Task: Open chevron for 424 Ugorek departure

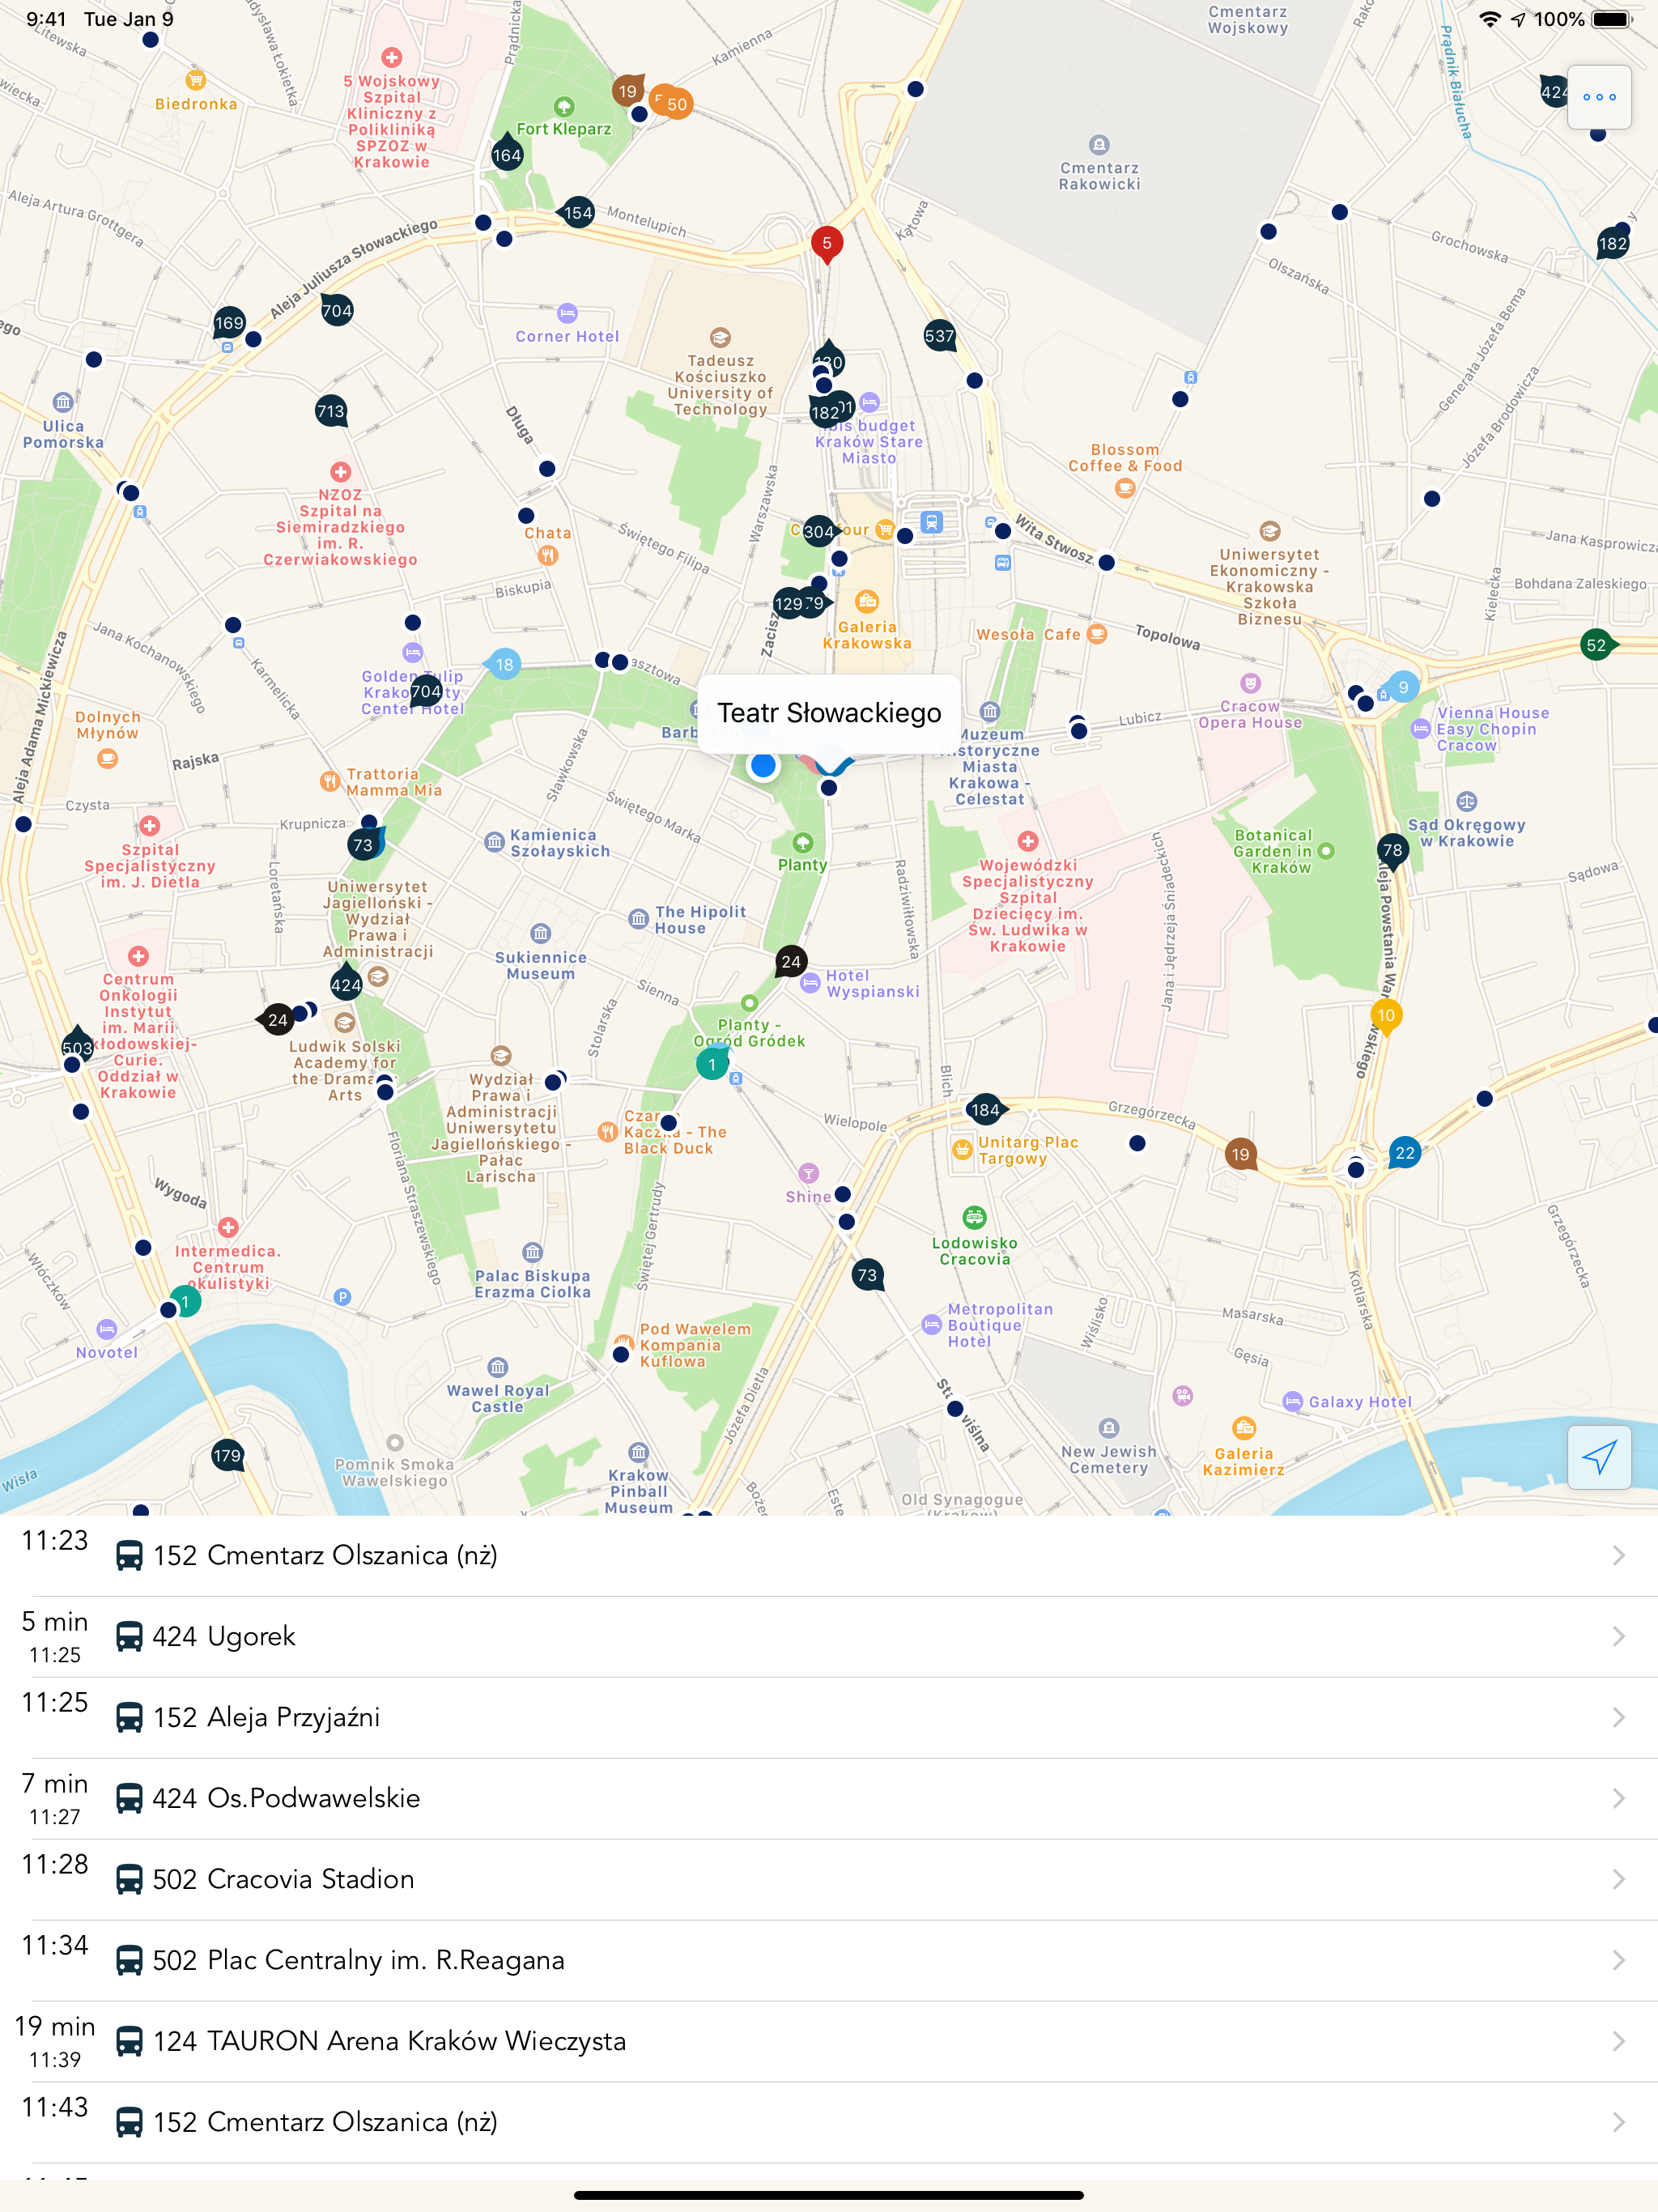Action: pyautogui.click(x=1618, y=1636)
